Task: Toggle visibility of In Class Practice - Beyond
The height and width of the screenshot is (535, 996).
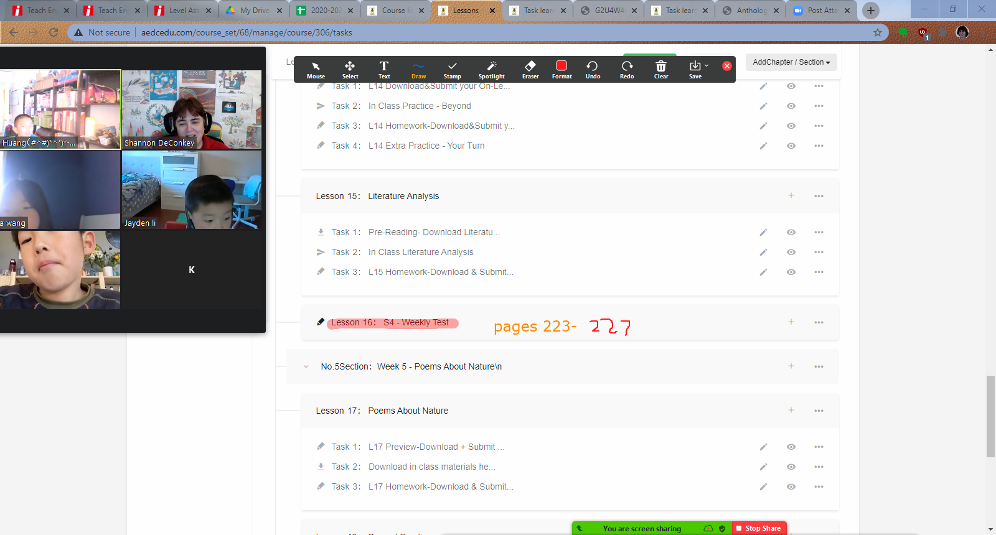Action: tap(791, 106)
